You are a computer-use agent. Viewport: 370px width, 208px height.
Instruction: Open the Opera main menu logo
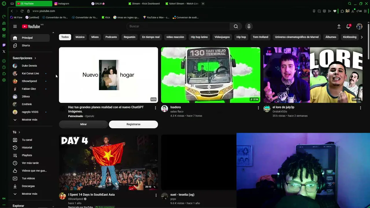[x=4, y=4]
